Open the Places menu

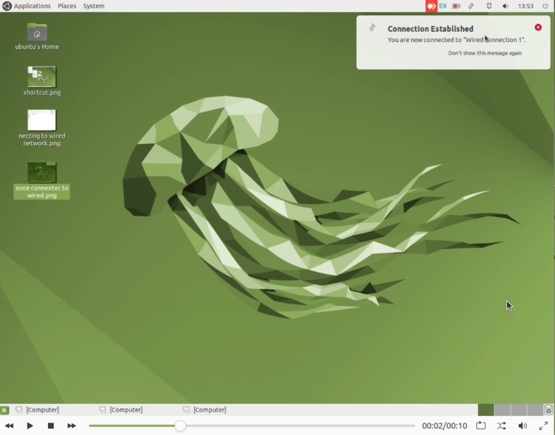pos(67,6)
